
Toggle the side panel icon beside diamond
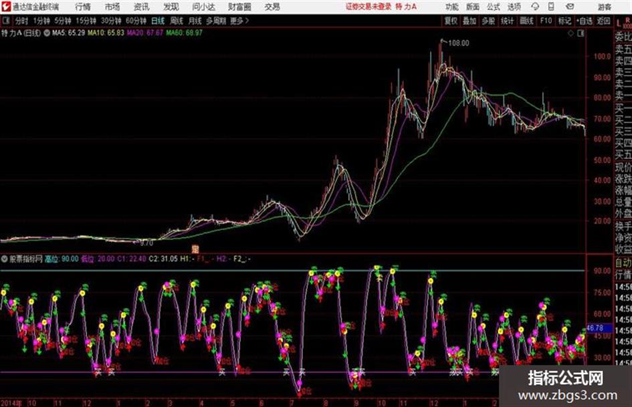pyautogui.click(x=581, y=33)
